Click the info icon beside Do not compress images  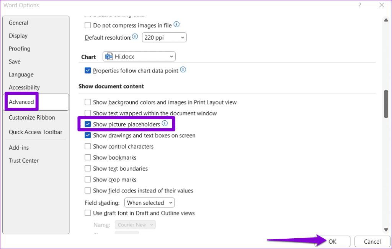click(x=176, y=24)
